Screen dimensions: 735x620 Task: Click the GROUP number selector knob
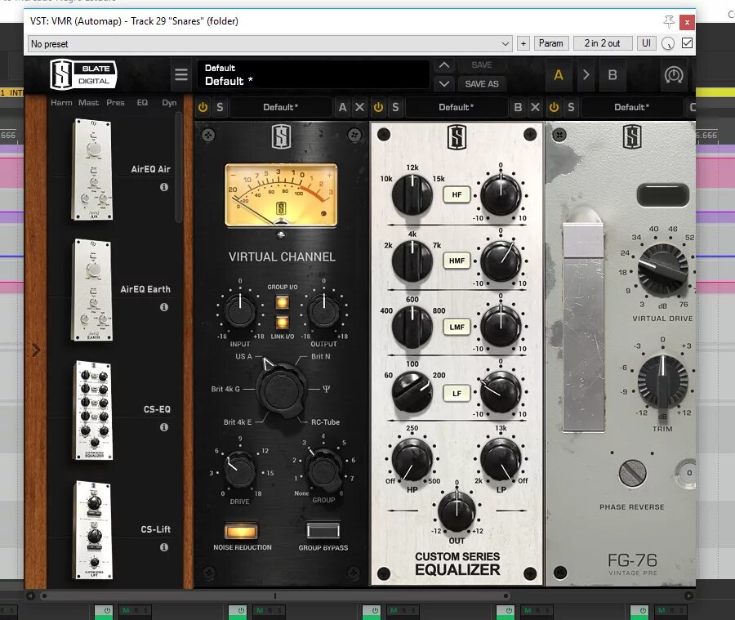point(323,469)
